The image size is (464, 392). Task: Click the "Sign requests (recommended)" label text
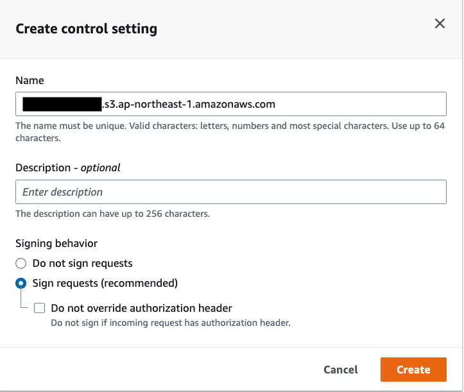105,283
